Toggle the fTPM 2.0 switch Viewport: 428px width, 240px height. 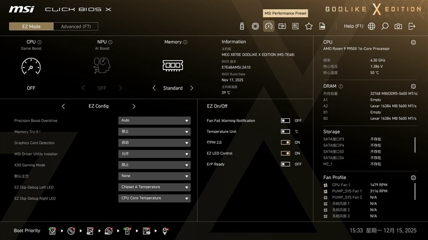tap(285, 142)
